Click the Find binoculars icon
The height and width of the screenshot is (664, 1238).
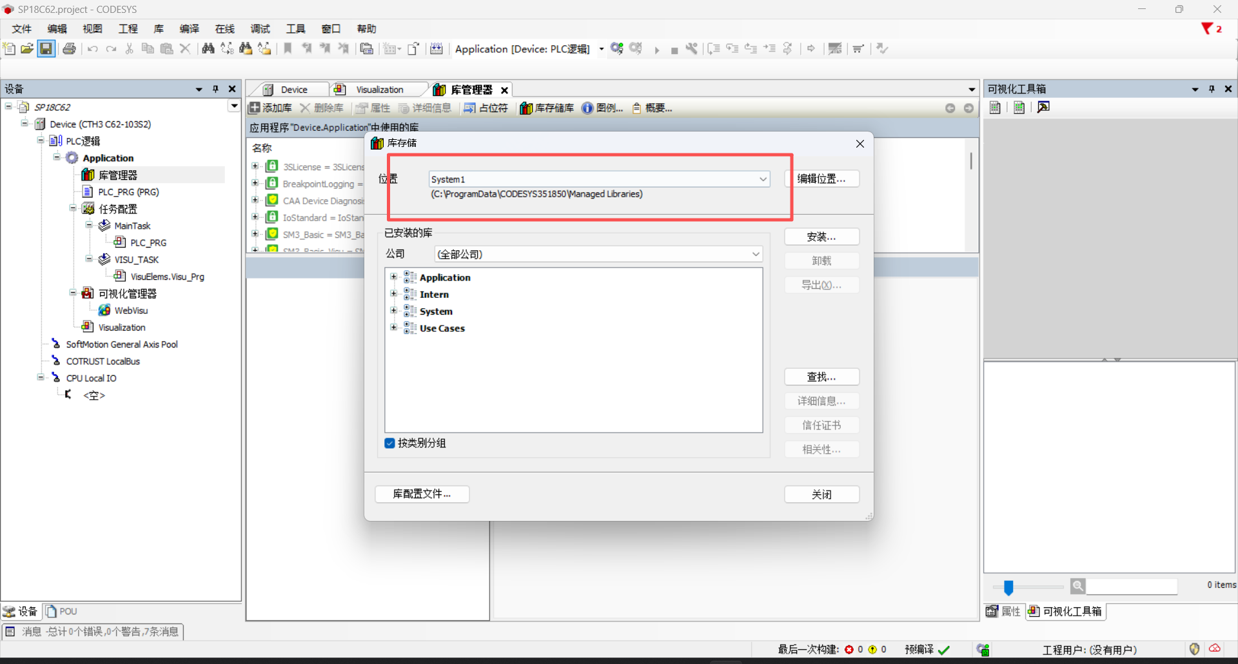tap(208, 48)
